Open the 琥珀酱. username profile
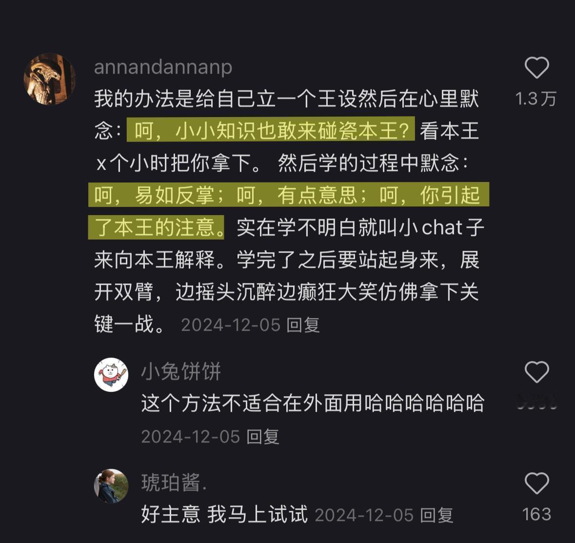575x543 pixels. point(174,483)
